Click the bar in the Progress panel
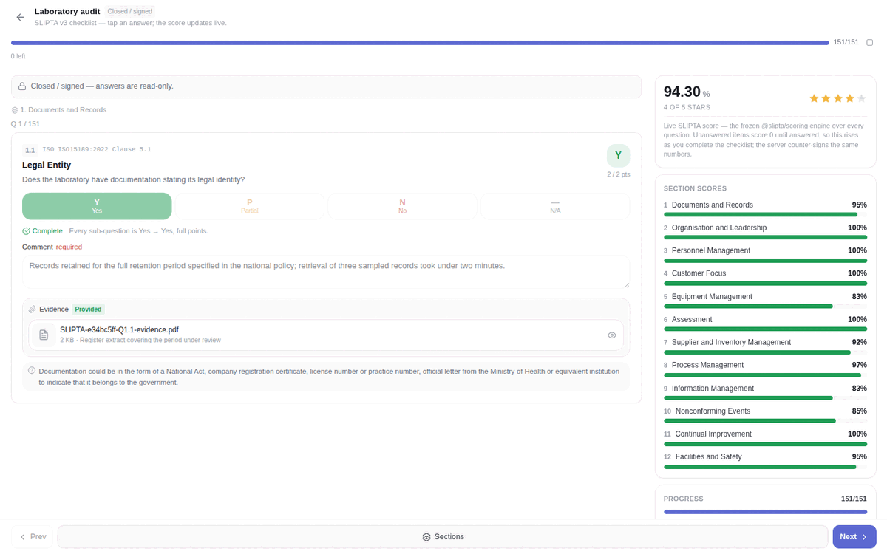The height and width of the screenshot is (554, 887). click(765, 511)
